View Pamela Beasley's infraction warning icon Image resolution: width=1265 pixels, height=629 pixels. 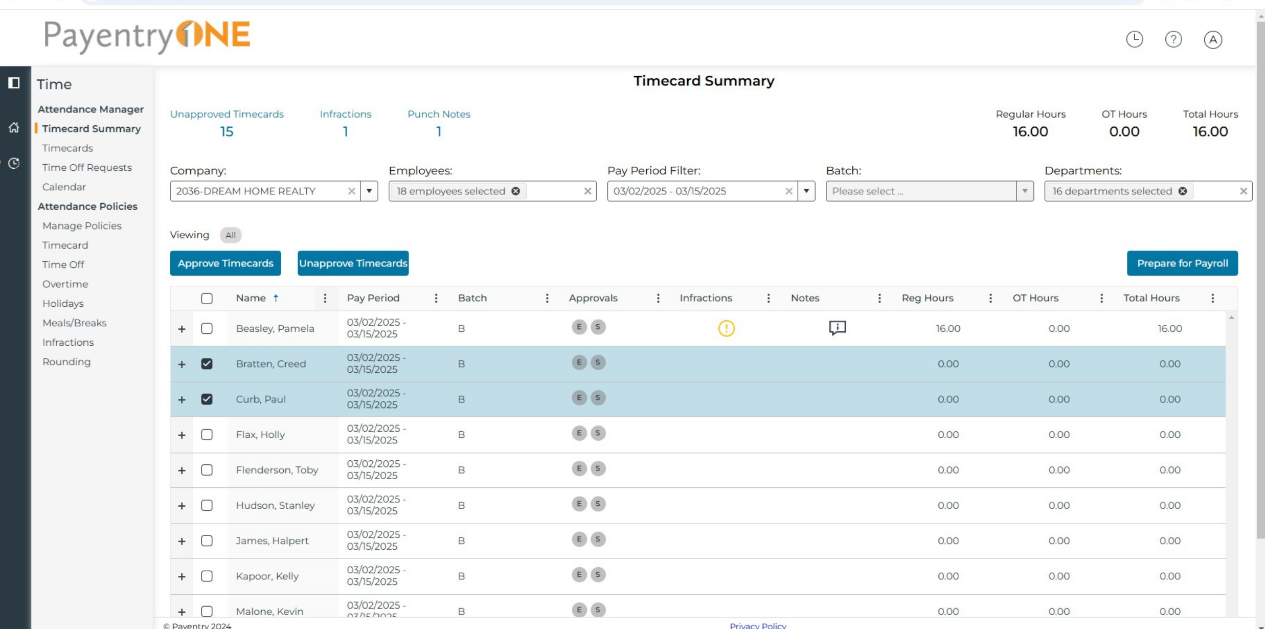coord(726,328)
